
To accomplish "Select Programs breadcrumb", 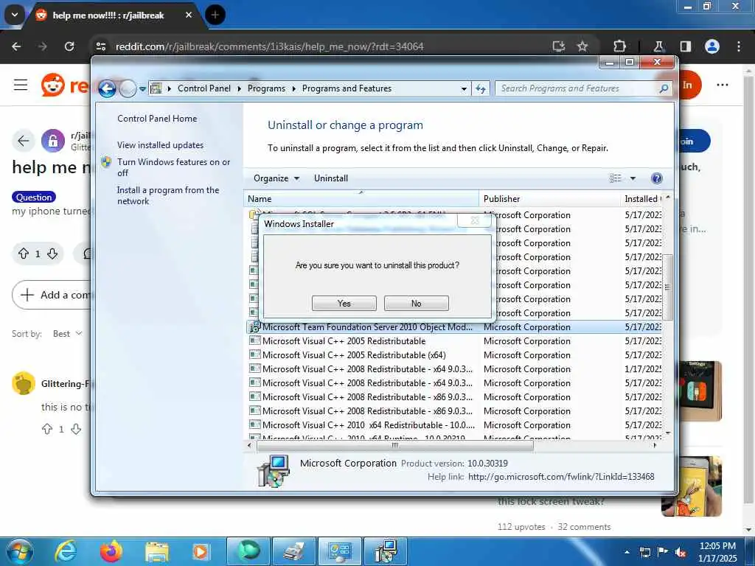I will tap(266, 88).
